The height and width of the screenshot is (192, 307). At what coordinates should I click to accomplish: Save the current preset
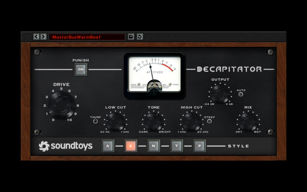tap(131, 37)
